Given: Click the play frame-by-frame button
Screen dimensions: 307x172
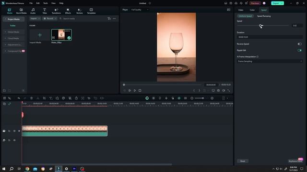Looking at the screenshot, I should (x=130, y=90).
